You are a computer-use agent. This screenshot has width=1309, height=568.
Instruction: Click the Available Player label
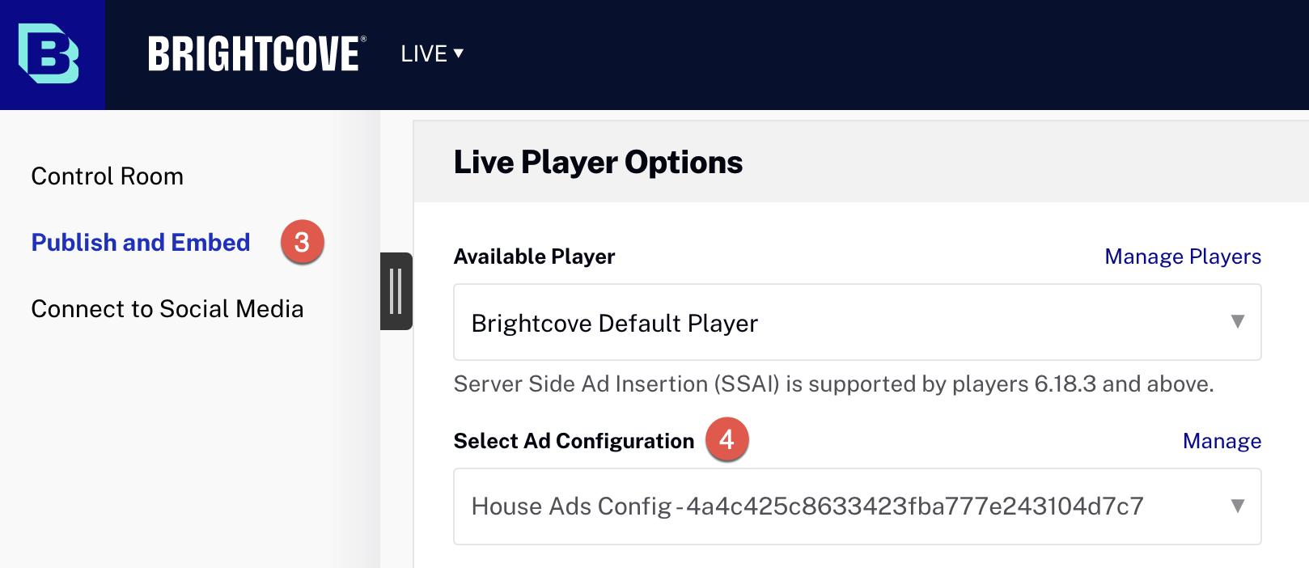(x=534, y=256)
